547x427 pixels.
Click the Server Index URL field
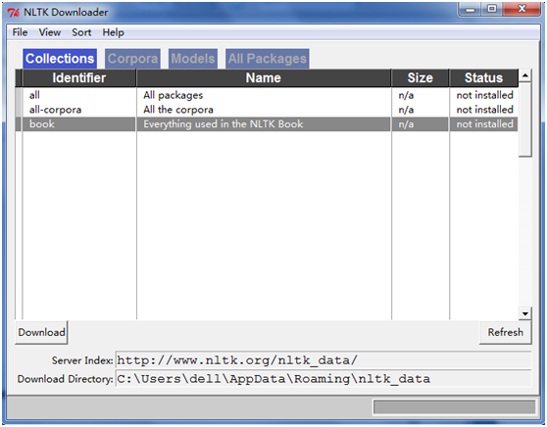pos(323,360)
